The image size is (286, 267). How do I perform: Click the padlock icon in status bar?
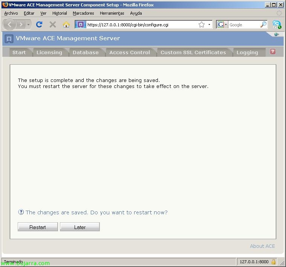pos(273,262)
